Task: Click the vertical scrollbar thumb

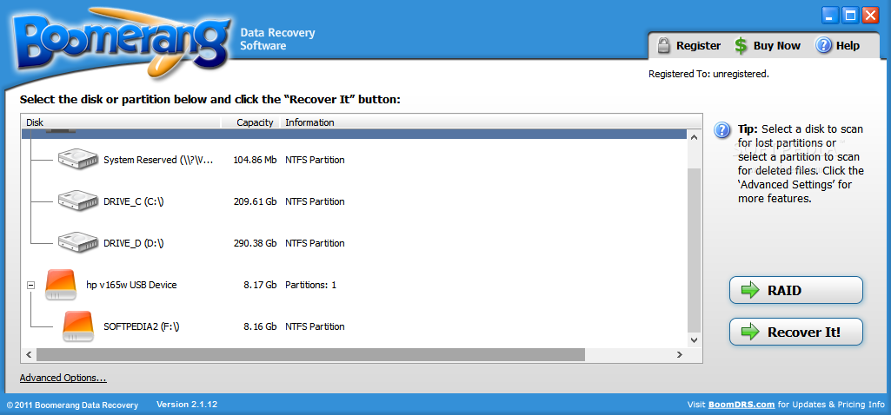Action: 694,250
